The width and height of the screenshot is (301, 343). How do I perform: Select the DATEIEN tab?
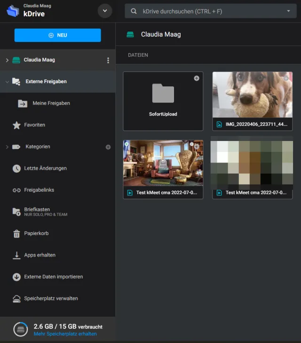(x=138, y=55)
